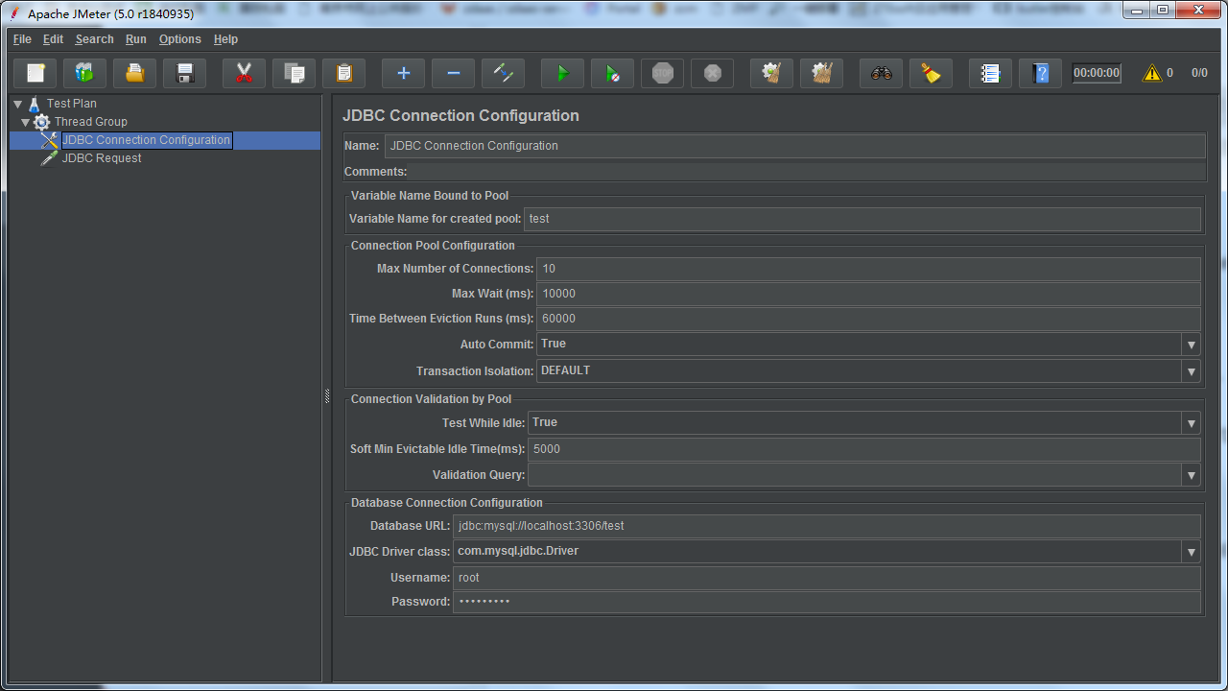Select Thread Group in the tree
The width and height of the screenshot is (1228, 691).
[x=90, y=122]
